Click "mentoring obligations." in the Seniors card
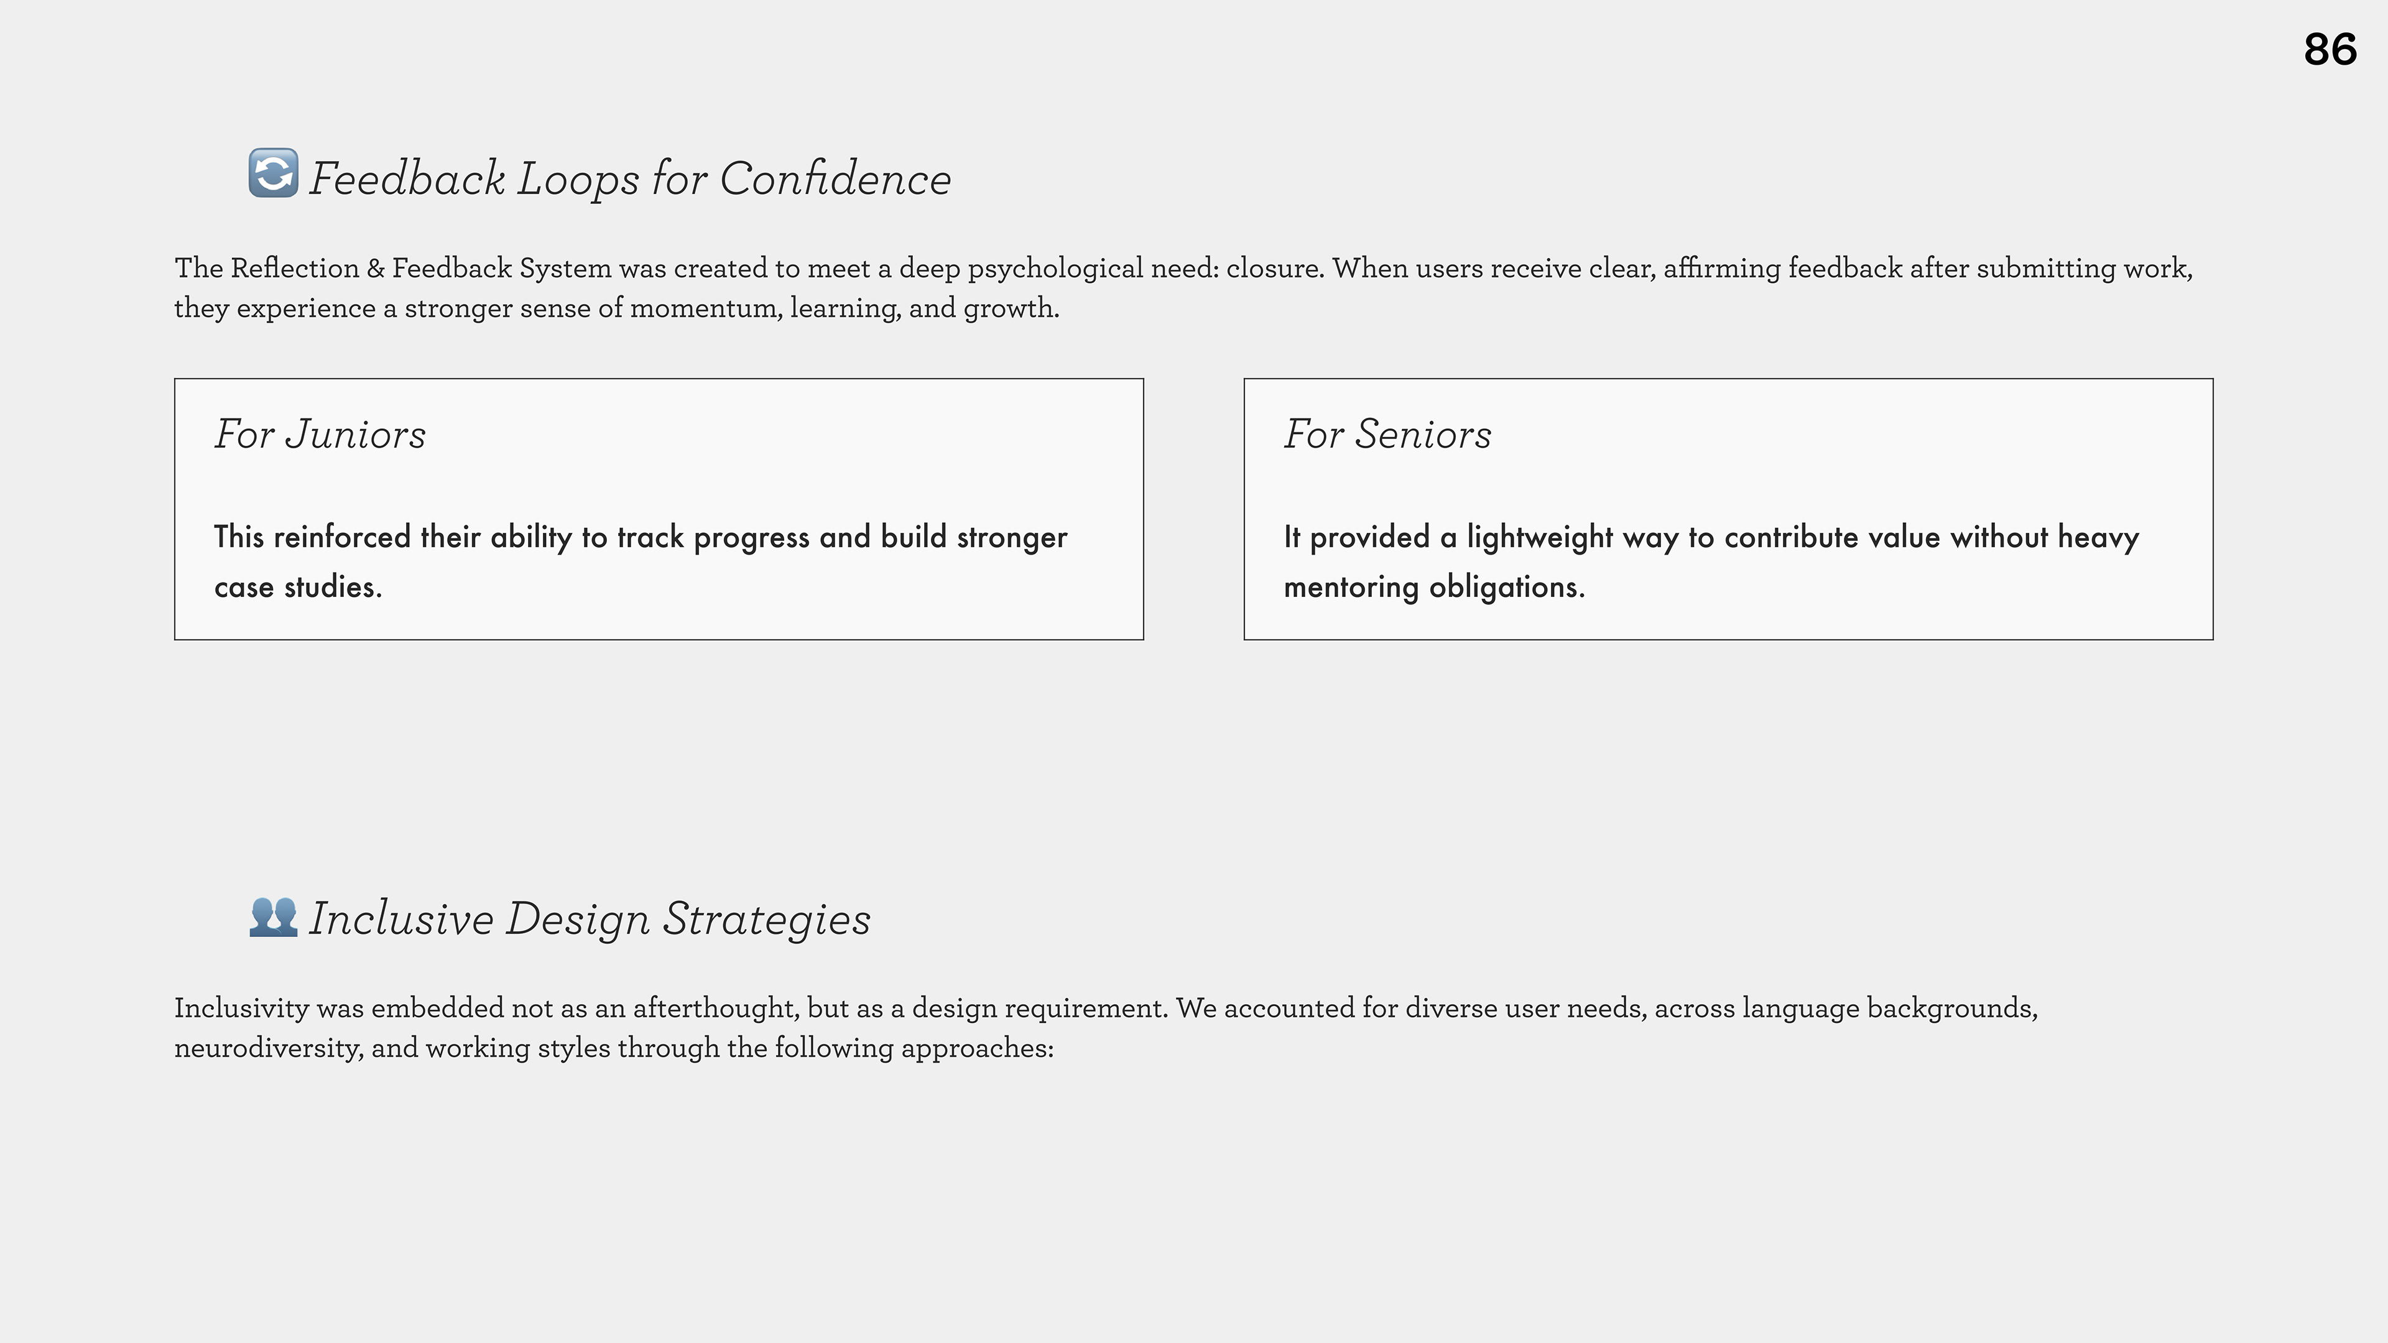 click(x=1434, y=588)
